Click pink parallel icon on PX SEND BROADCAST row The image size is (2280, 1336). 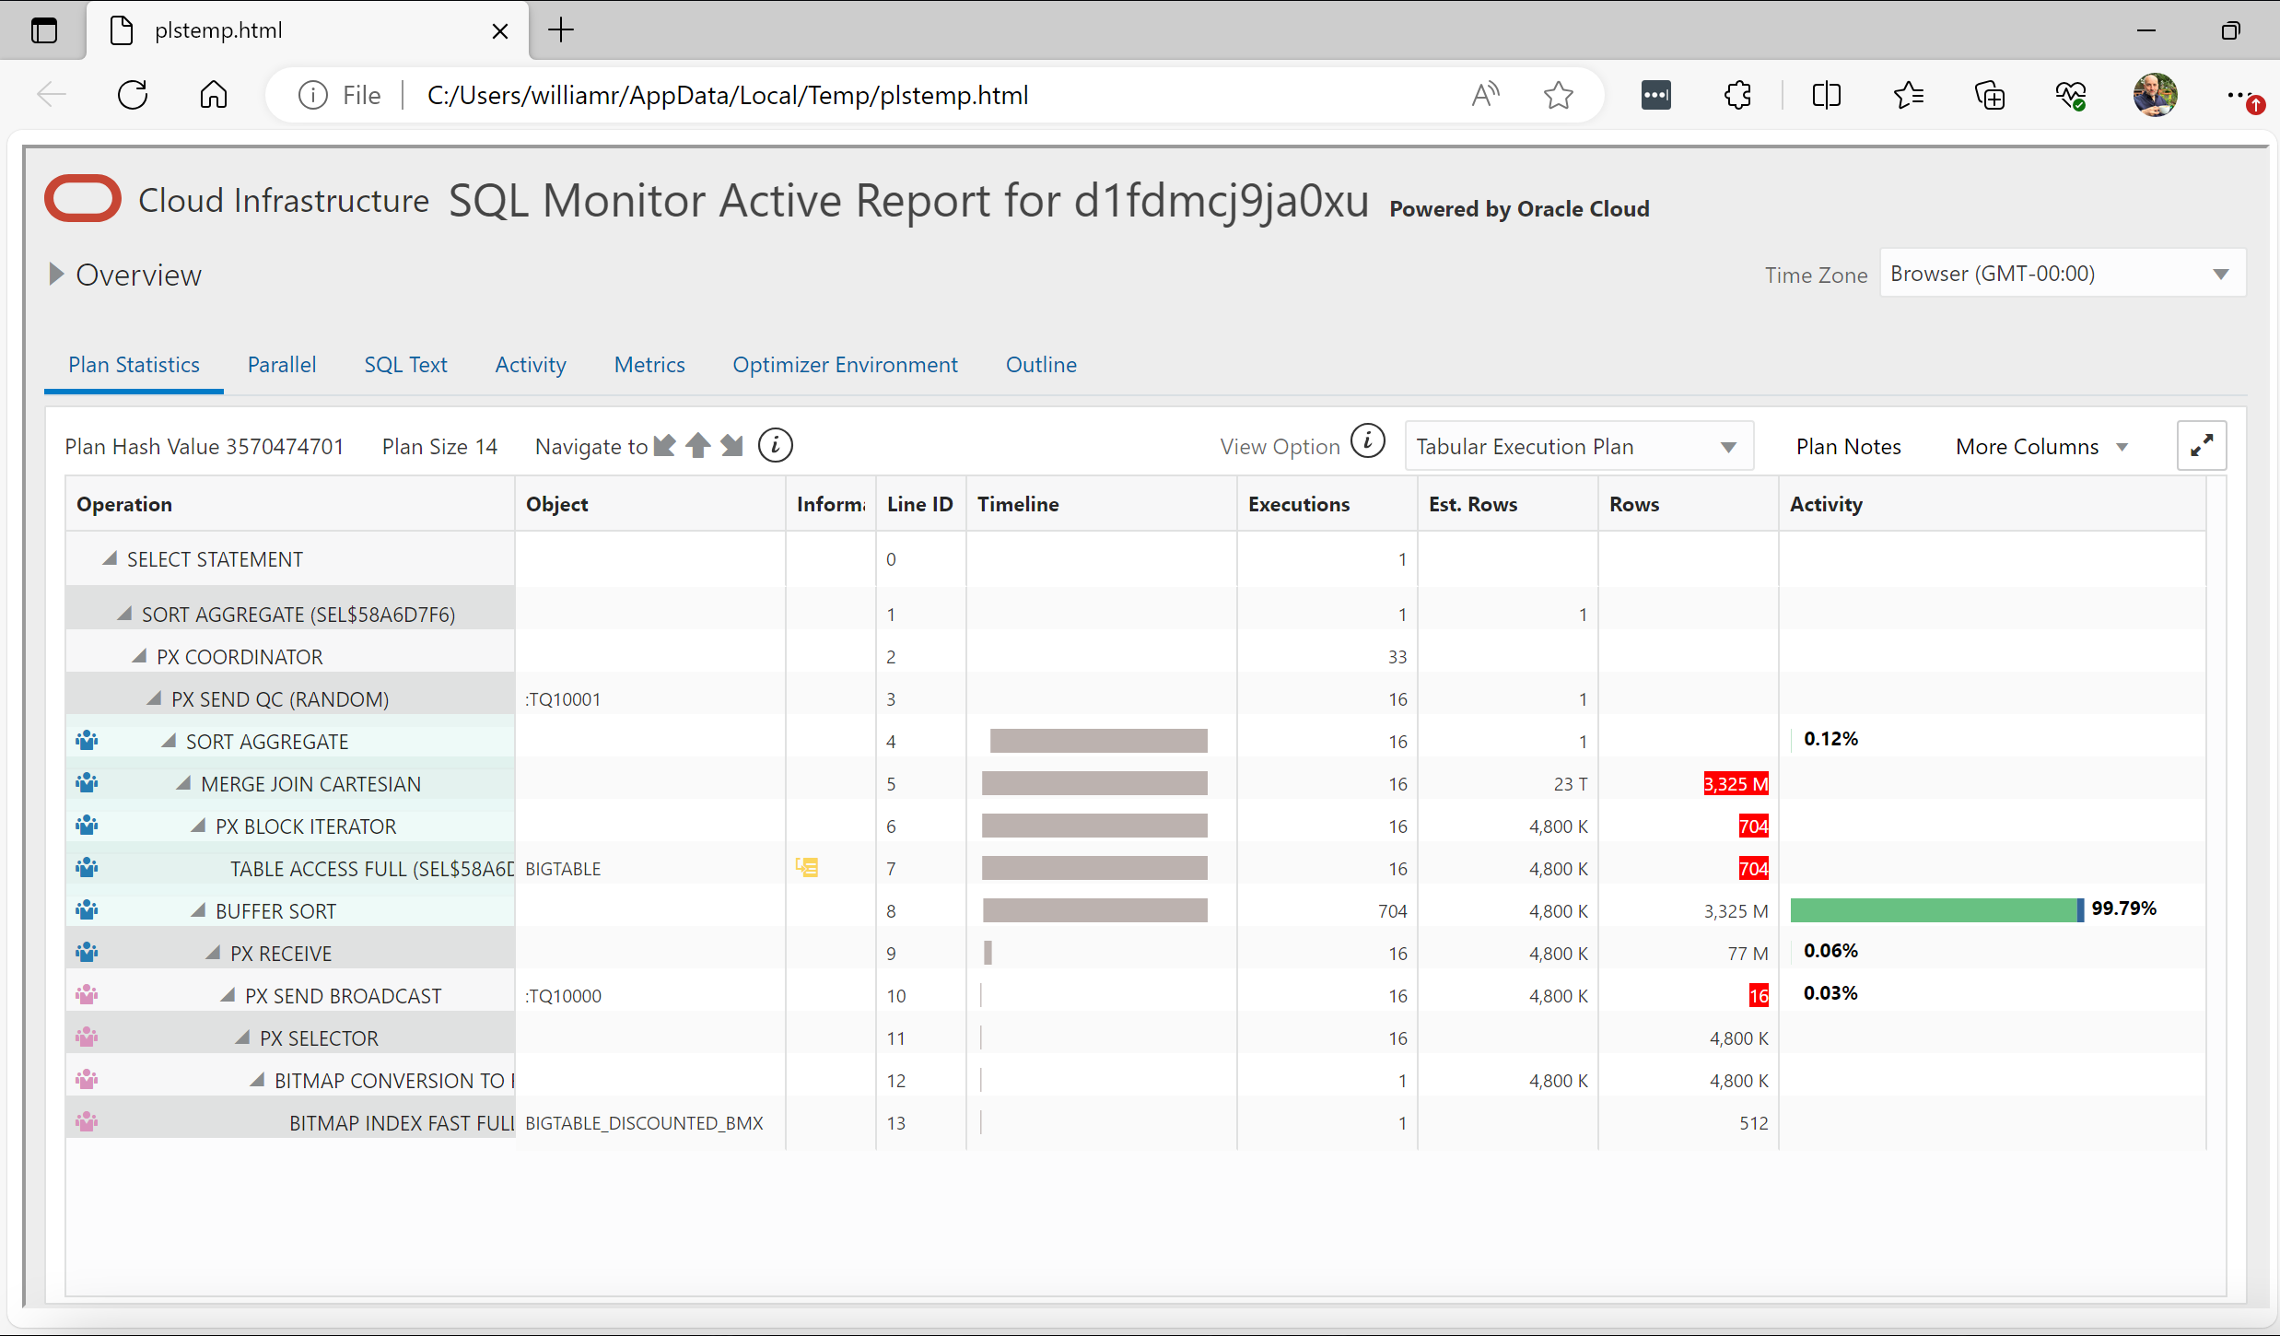click(x=88, y=995)
